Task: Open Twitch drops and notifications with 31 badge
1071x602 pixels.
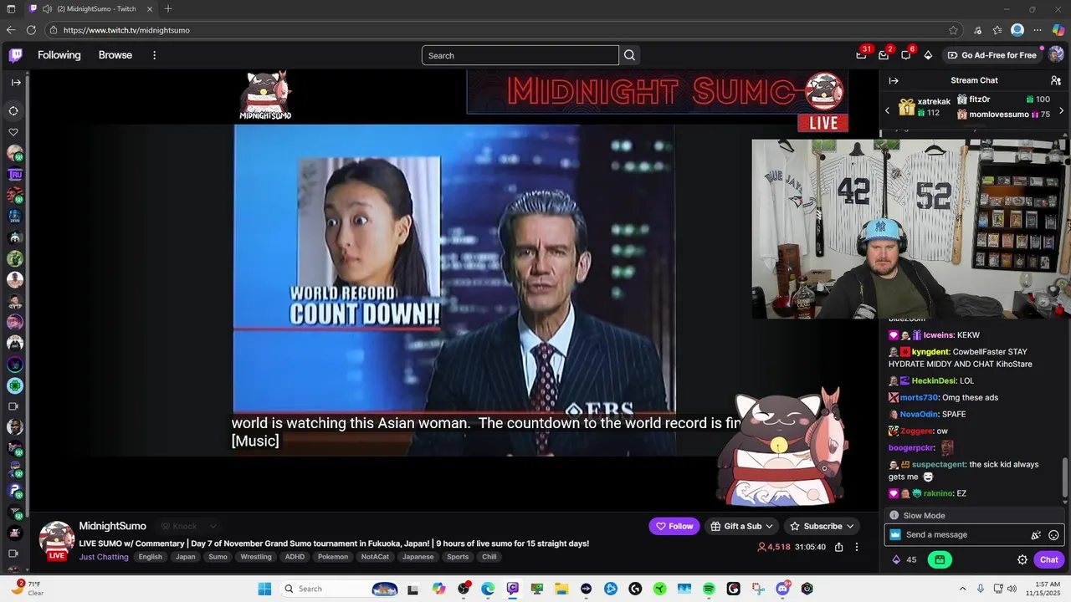Action: point(861,55)
